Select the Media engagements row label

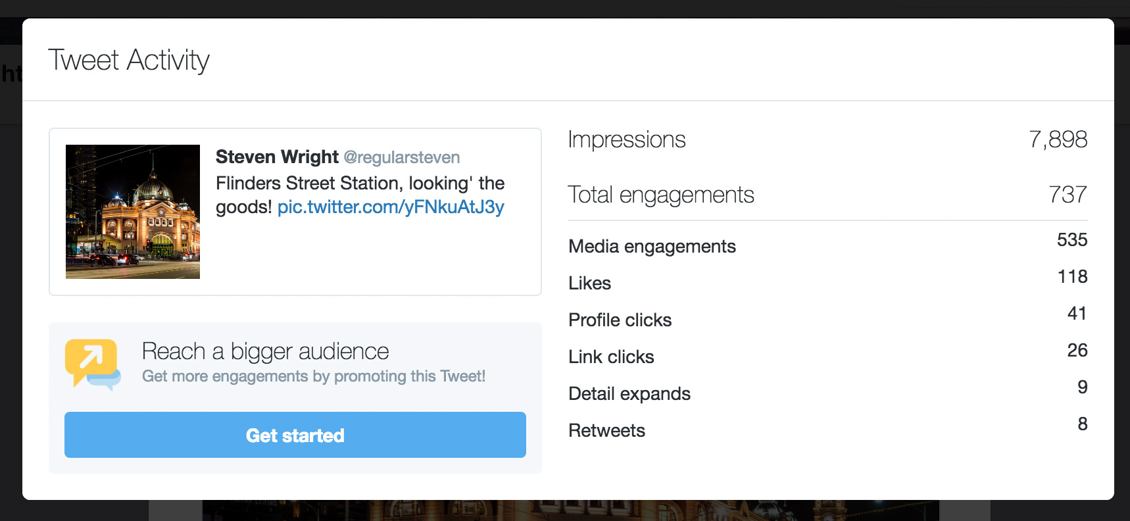[652, 246]
